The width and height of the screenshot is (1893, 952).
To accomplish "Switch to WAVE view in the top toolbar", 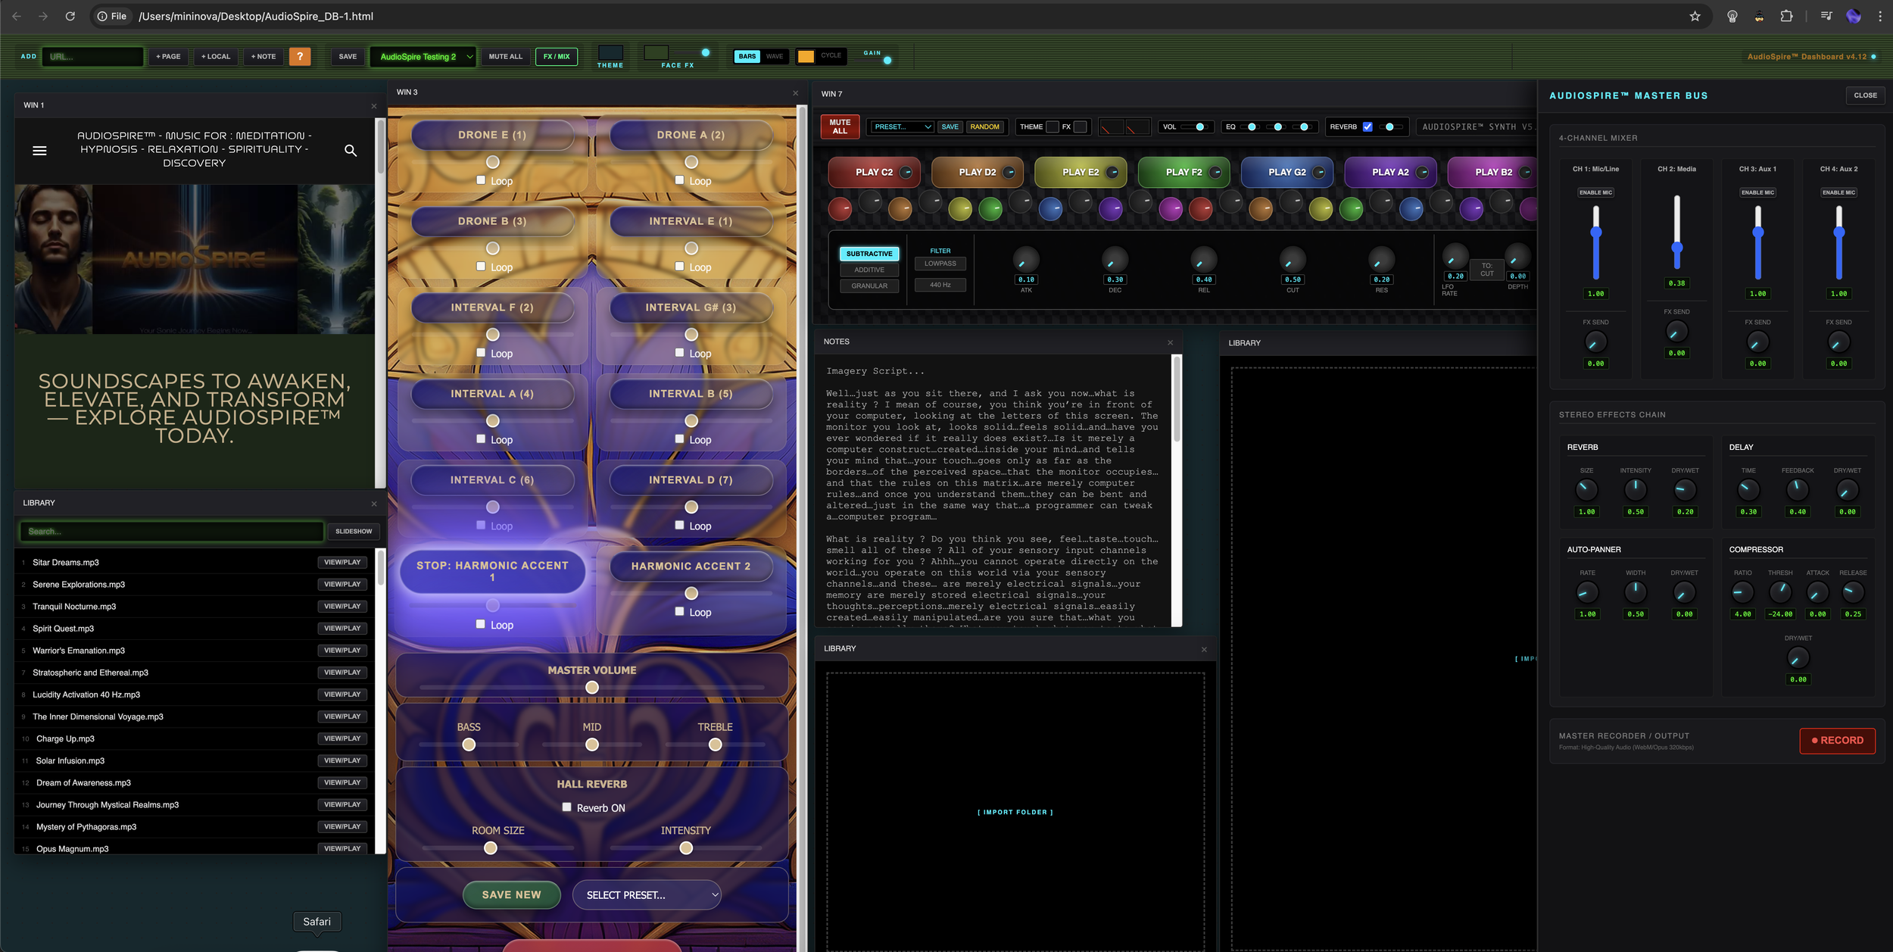I will click(x=774, y=56).
